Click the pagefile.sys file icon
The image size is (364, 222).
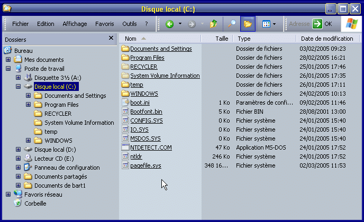click(125, 165)
